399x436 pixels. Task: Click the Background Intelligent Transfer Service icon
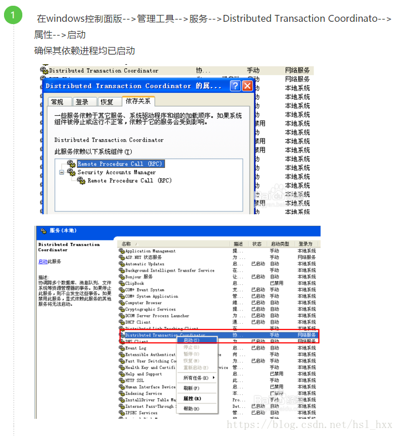(122, 270)
